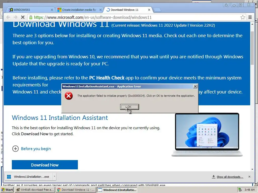Stop page loading with the X button
This screenshot has width=258, height=193.
click(x=23, y=17)
